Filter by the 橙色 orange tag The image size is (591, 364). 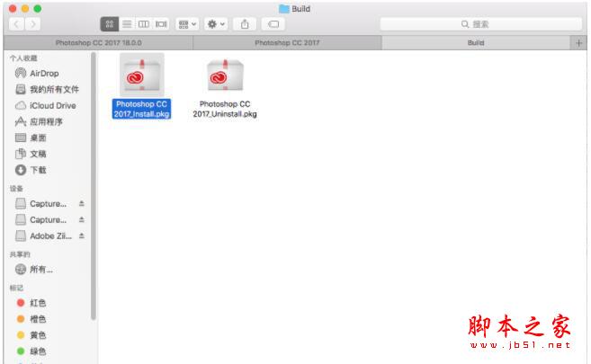pos(31,319)
